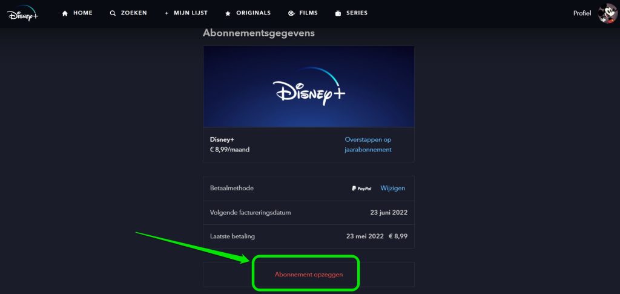The width and height of the screenshot is (620, 294).
Task: Open MIJN LIJST watchlist
Action: pos(191,13)
